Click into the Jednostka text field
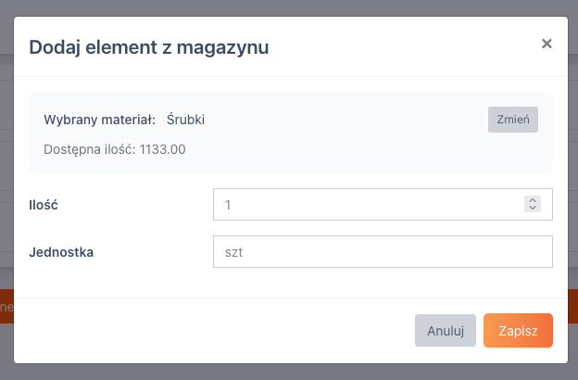The width and height of the screenshot is (578, 380). click(x=382, y=251)
